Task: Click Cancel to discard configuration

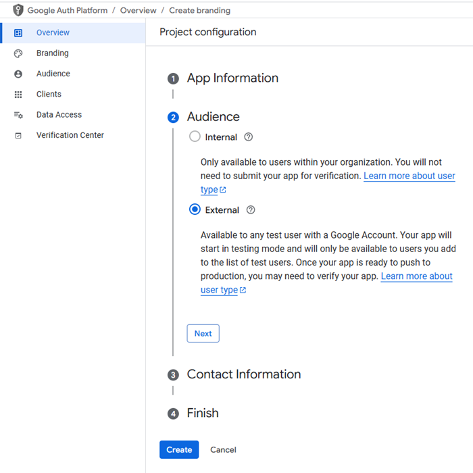Action: pos(223,449)
